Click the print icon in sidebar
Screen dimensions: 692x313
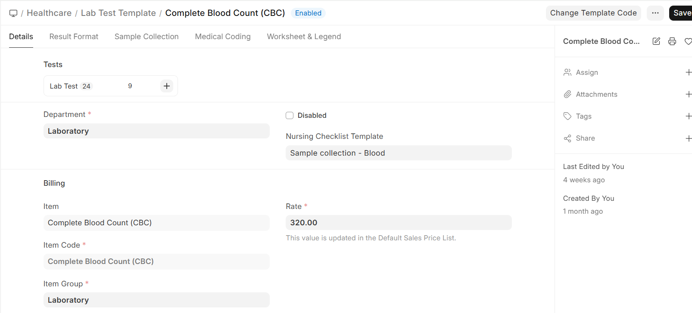tap(672, 41)
